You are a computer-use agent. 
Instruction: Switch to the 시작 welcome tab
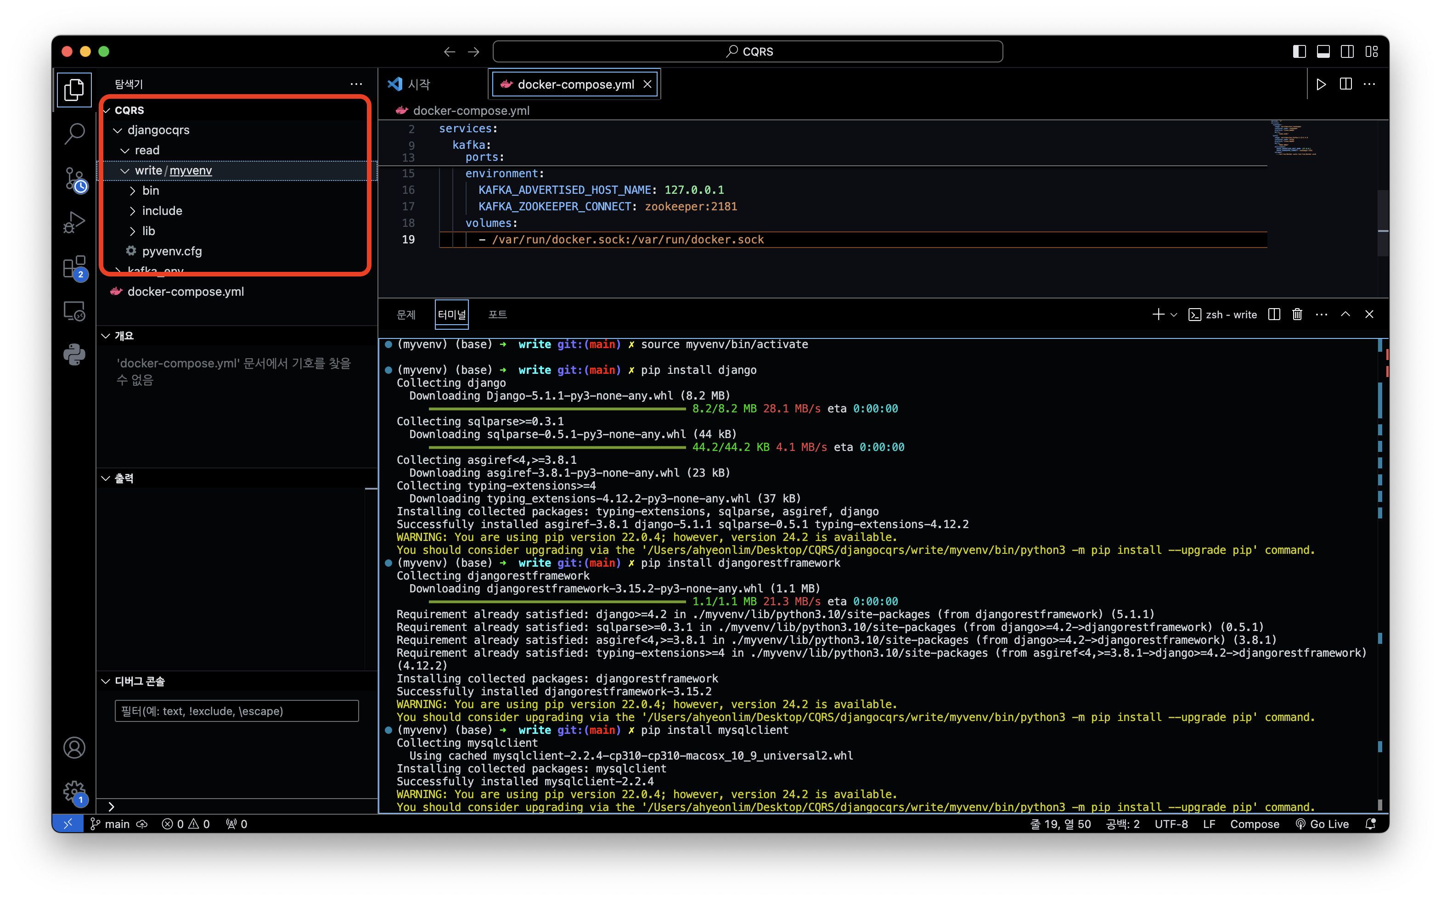pos(419,84)
